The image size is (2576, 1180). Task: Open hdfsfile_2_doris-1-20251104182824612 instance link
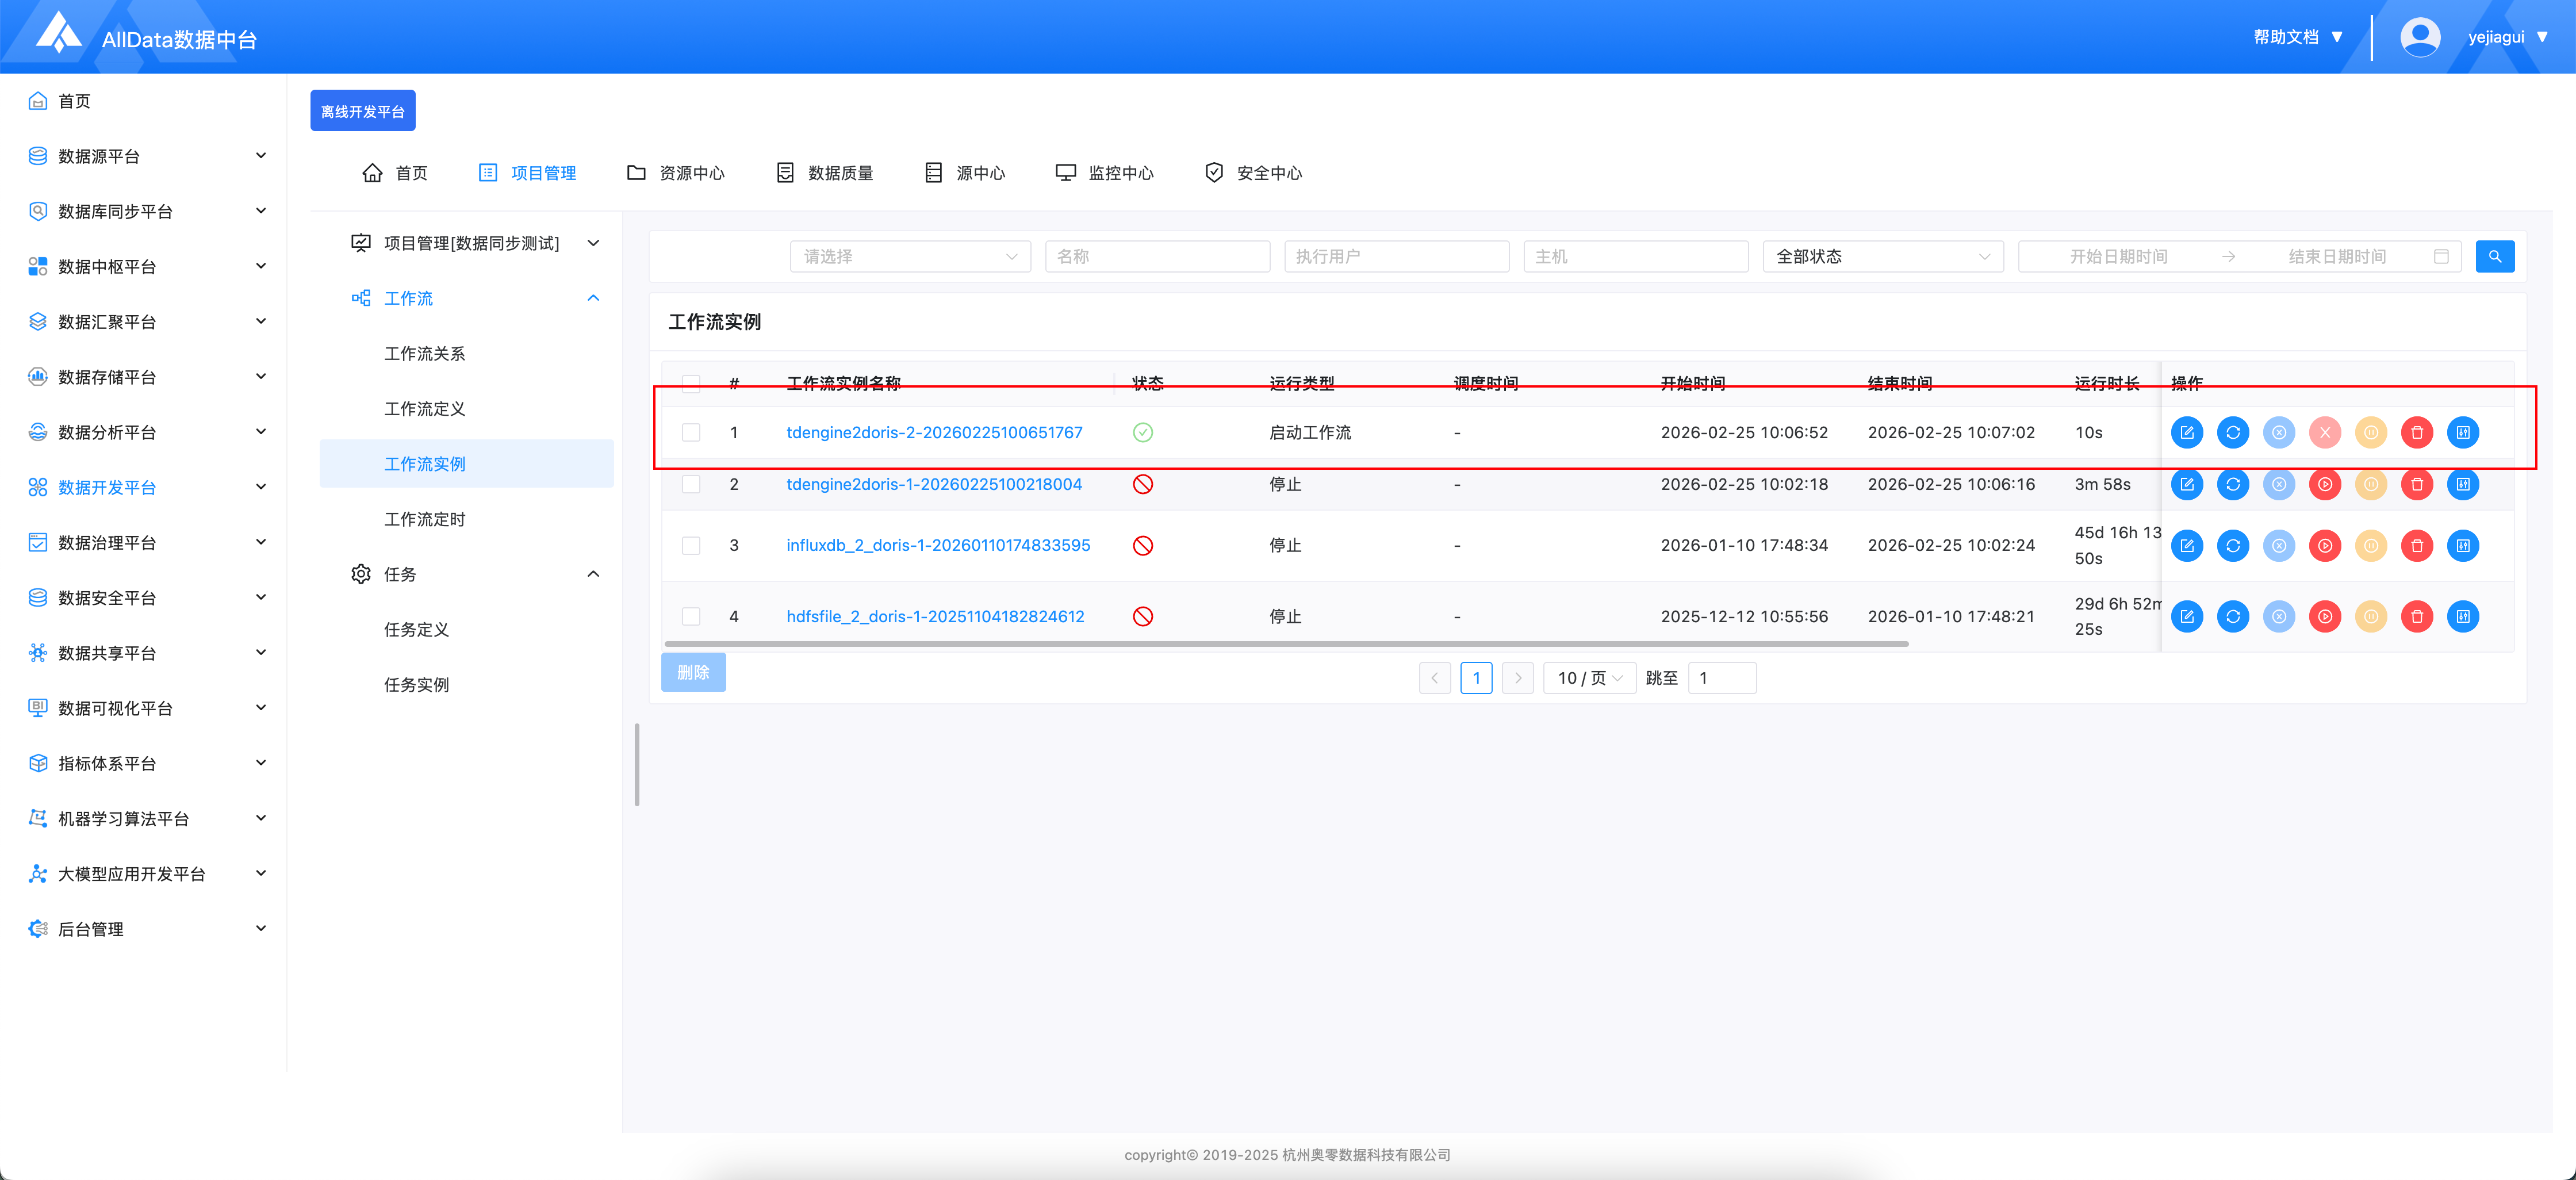[x=935, y=617]
